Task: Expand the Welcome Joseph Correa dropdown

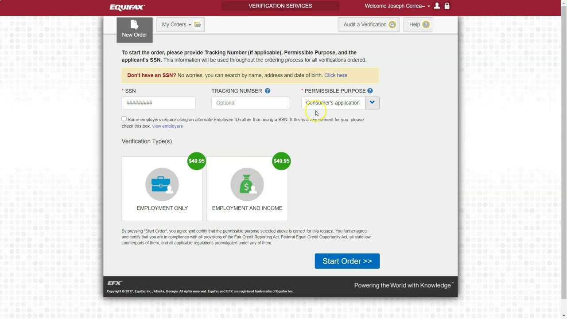Action: click(x=397, y=6)
